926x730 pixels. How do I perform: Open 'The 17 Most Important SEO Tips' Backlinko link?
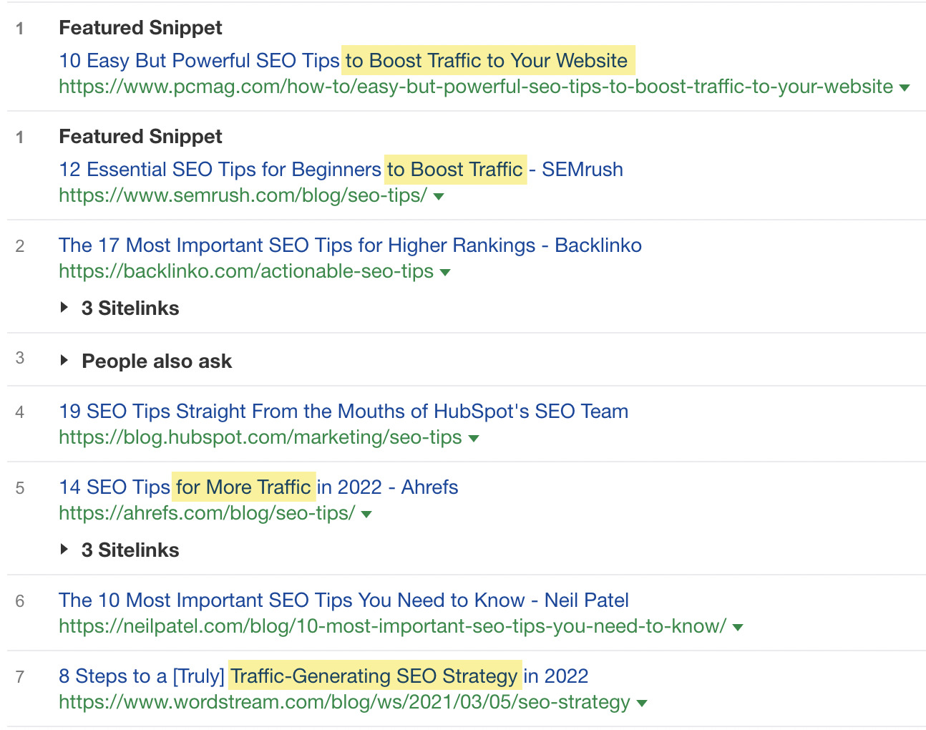click(x=350, y=245)
